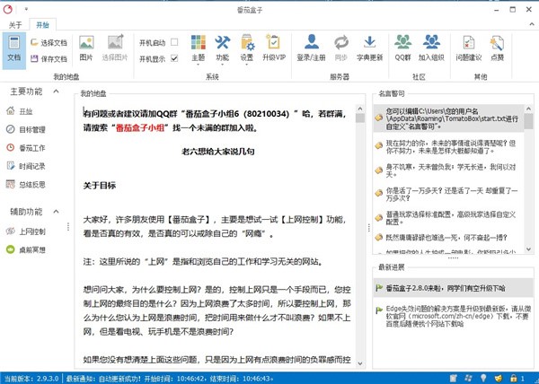Click the 字典更新 dictionary update icon
Viewport: 539px width, 384px height.
(x=369, y=48)
